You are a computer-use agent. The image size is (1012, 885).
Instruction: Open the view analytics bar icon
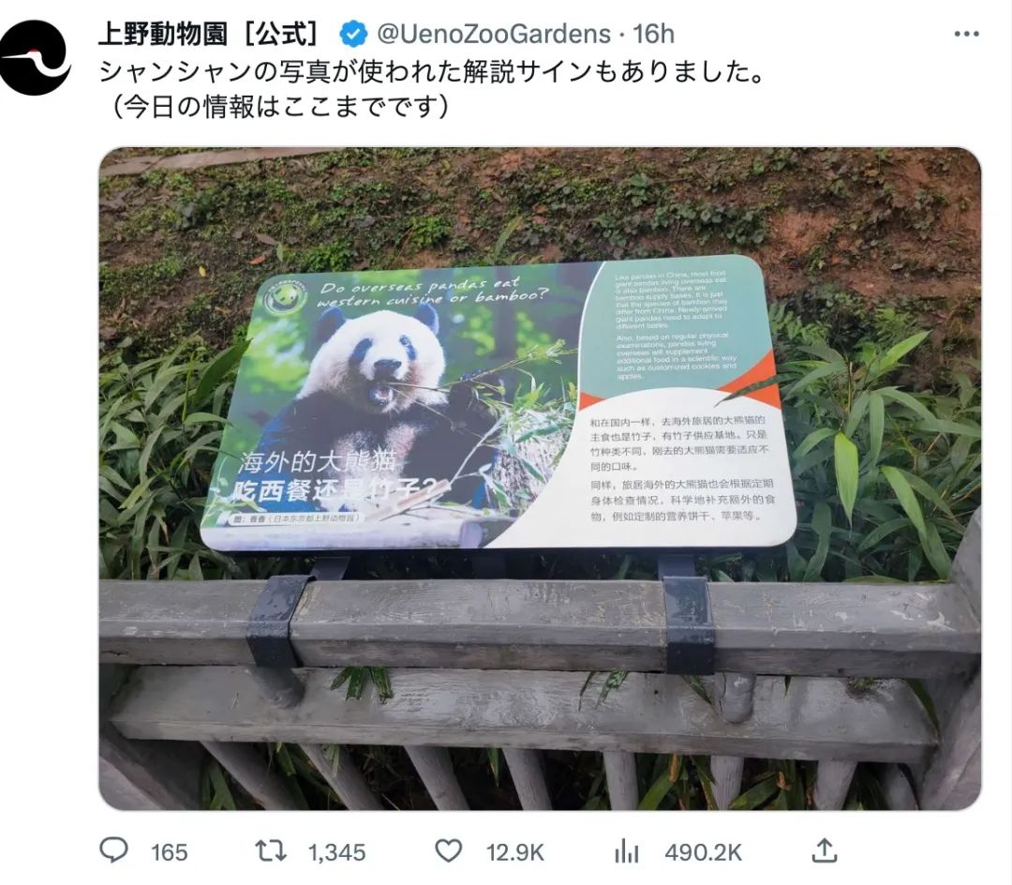[x=627, y=851]
